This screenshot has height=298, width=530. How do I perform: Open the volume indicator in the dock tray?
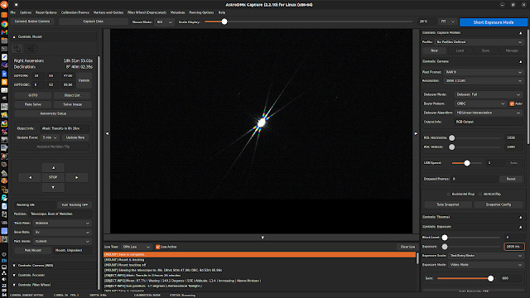pos(4,279)
